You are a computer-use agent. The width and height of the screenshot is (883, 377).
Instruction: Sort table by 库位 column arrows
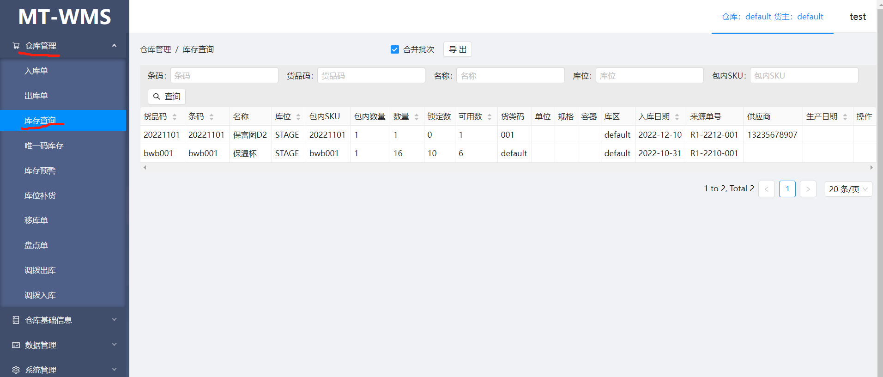(298, 117)
